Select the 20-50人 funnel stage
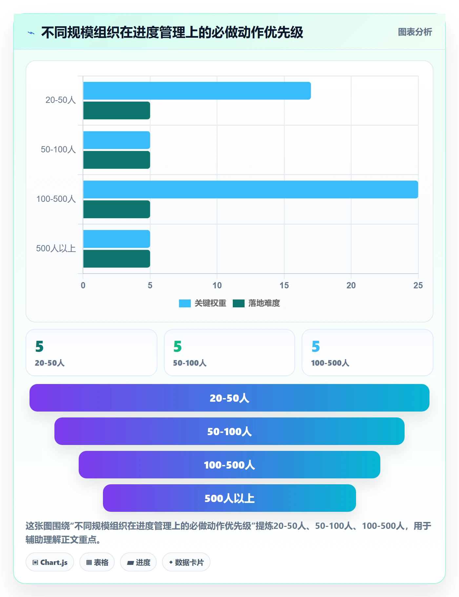 click(229, 398)
